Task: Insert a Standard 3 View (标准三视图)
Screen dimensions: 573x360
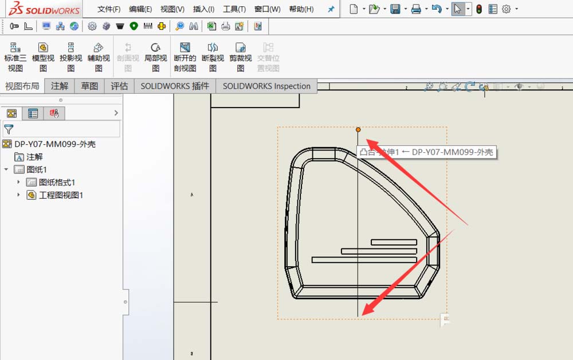Action: point(15,57)
